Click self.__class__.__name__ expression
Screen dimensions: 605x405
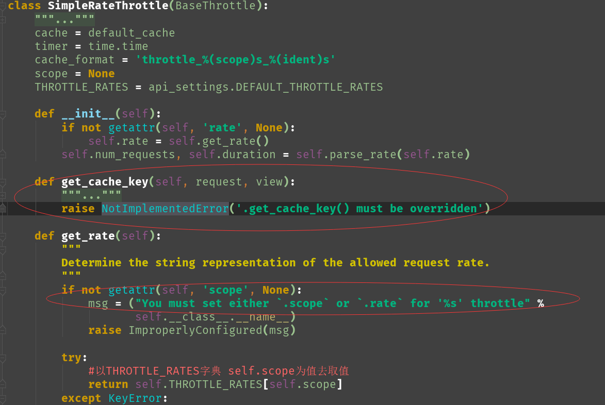[x=212, y=317]
